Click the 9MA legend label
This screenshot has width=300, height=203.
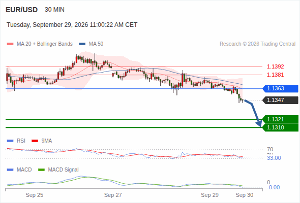click(x=47, y=141)
